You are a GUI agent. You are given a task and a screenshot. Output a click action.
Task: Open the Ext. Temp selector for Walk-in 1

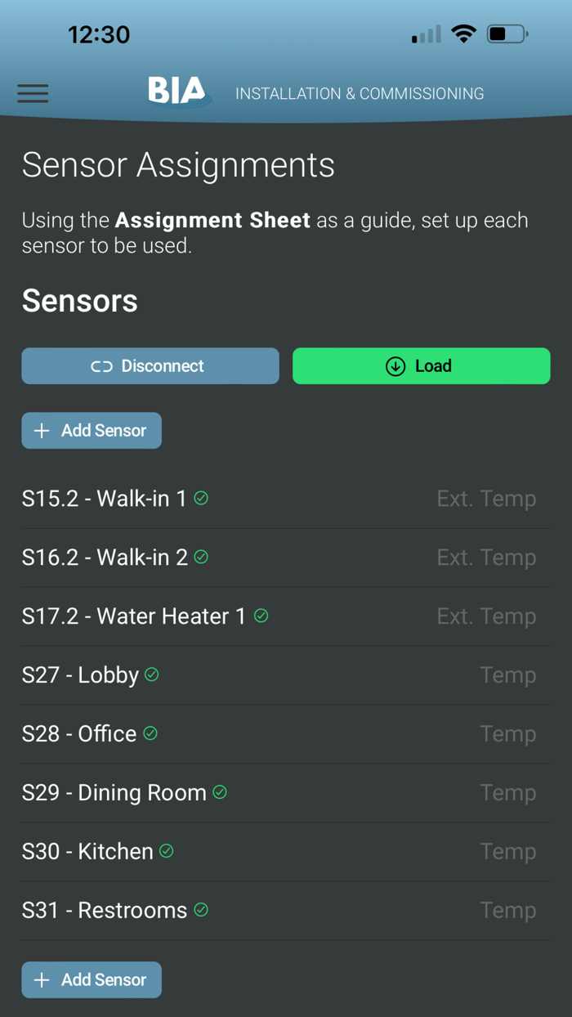(x=486, y=497)
